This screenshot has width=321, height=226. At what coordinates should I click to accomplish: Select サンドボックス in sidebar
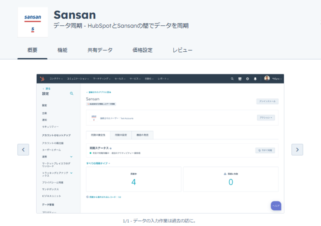(x=50, y=189)
